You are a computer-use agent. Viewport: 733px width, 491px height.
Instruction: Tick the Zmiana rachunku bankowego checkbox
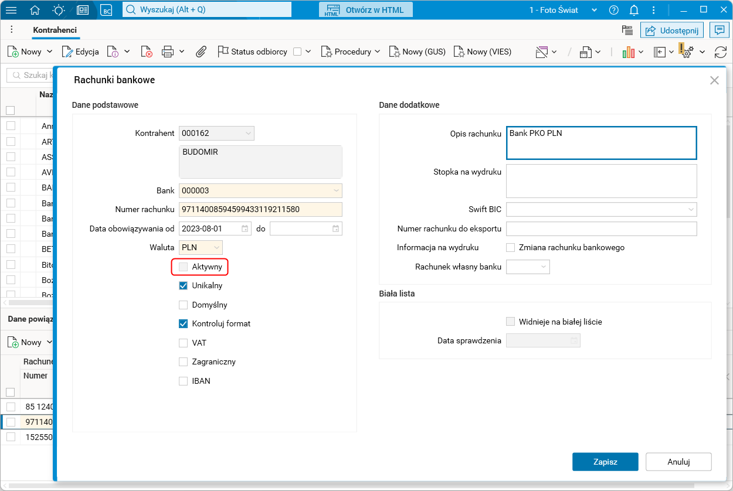click(x=511, y=247)
